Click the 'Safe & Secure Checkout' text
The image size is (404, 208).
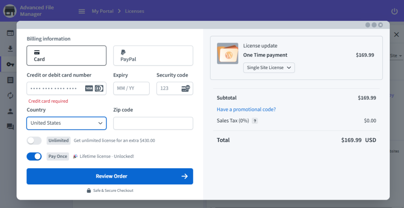(113, 191)
